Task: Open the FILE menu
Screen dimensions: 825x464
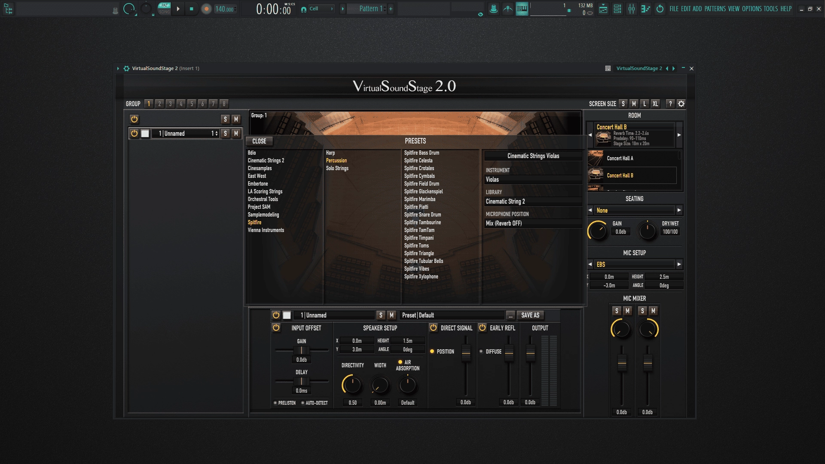Action: point(674,9)
